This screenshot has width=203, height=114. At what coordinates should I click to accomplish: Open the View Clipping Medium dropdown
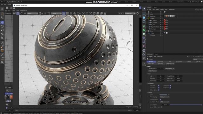click(164, 97)
